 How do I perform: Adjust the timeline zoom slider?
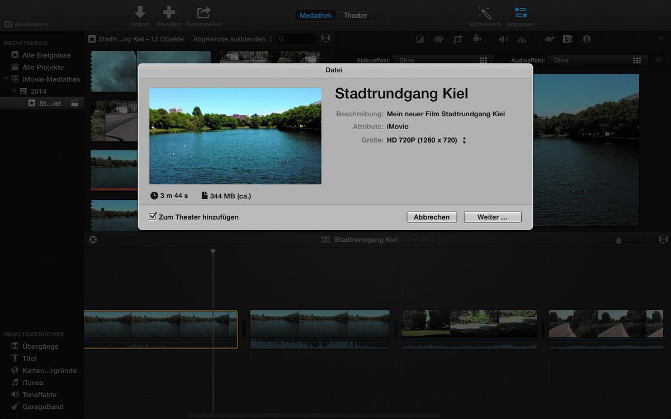[x=618, y=240]
